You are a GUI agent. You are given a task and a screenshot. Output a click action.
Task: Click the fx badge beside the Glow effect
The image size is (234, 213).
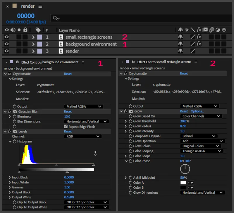pyautogui.click(x=125, y=111)
